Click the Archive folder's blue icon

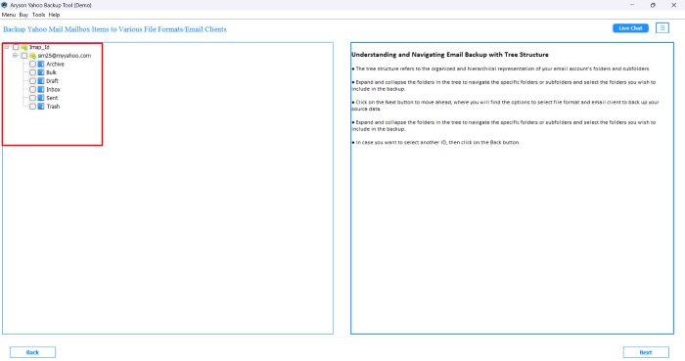click(x=41, y=65)
